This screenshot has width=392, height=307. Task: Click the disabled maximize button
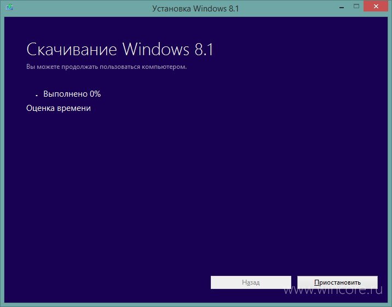(x=356, y=7)
